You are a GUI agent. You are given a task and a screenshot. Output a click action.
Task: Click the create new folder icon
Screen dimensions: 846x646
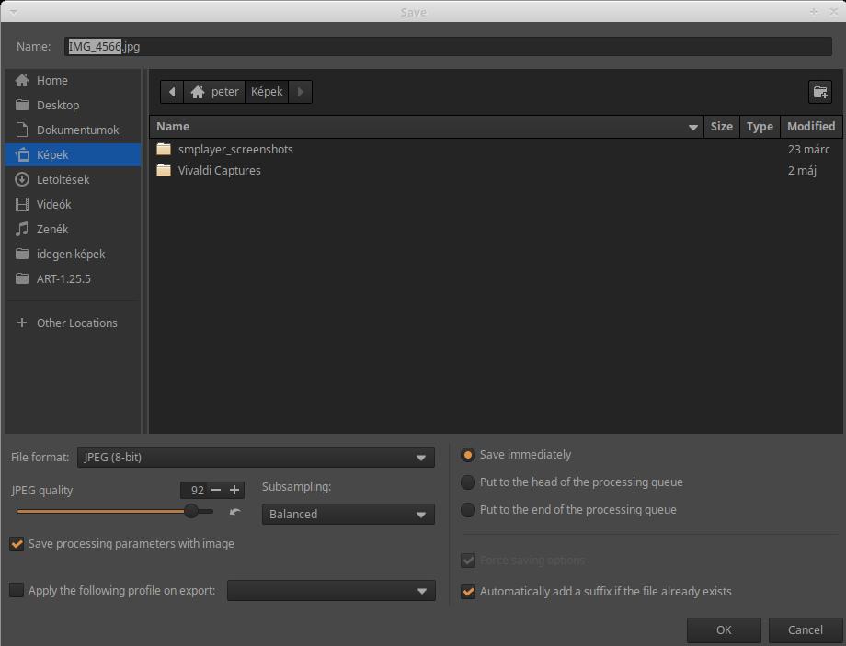(x=819, y=92)
